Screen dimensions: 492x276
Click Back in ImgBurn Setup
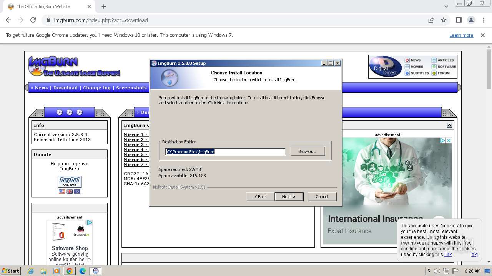coord(260,197)
